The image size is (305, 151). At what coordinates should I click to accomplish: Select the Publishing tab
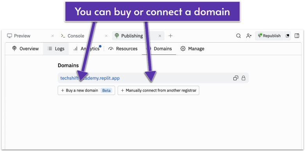(x=138, y=36)
